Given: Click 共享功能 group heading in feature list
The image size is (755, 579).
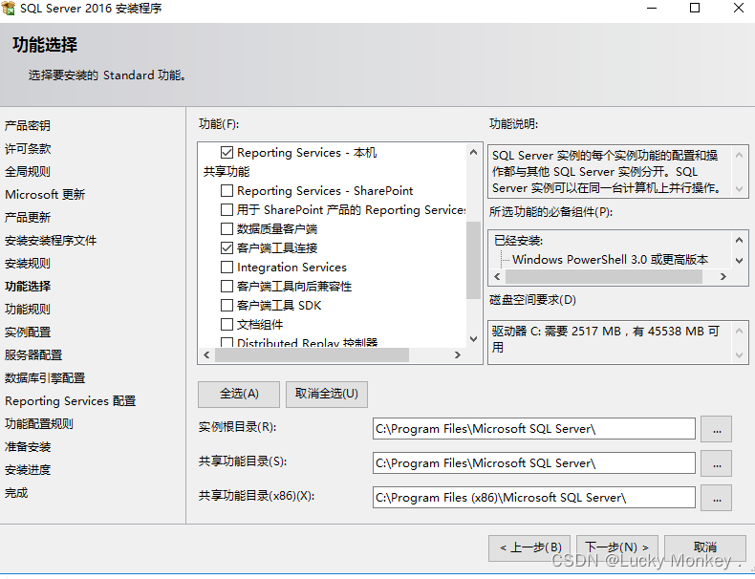Looking at the screenshot, I should (x=226, y=172).
